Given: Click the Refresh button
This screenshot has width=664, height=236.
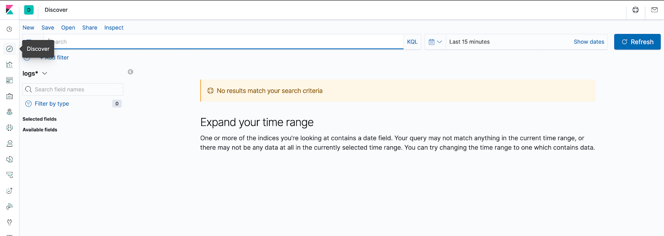Looking at the screenshot, I should (637, 42).
